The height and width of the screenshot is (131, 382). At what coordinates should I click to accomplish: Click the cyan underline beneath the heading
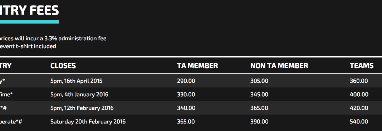pos(29,22)
